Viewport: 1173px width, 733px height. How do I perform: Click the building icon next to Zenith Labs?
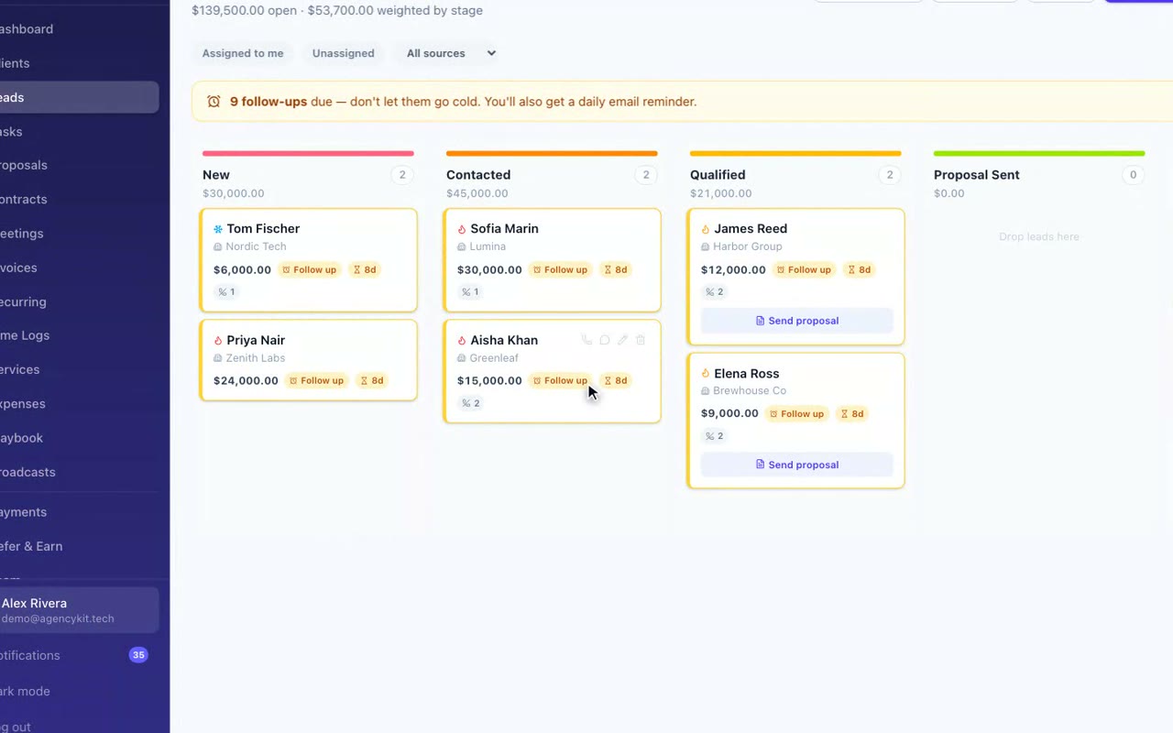[x=218, y=358]
